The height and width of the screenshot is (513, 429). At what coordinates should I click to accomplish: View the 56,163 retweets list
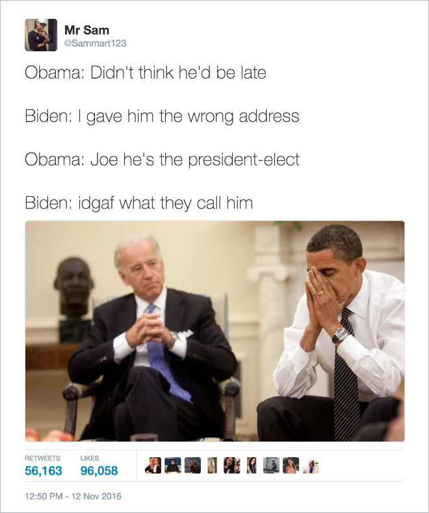[x=44, y=466]
